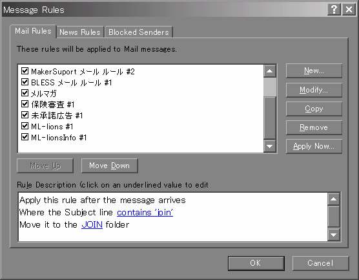Image resolution: width=359 pixels, height=280 pixels.
Task: Toggle the BLESS rule #1 checkbox
Action: [x=25, y=82]
